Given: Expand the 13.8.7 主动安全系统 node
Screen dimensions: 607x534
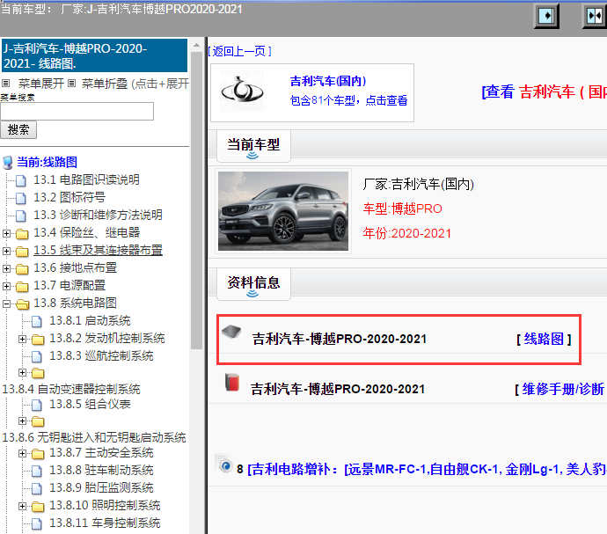Looking at the screenshot, I should click(x=22, y=453).
